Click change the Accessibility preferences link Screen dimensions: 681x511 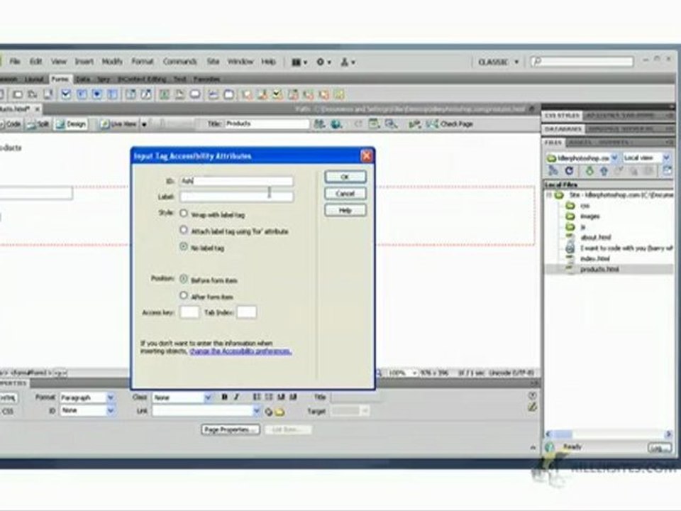click(240, 351)
